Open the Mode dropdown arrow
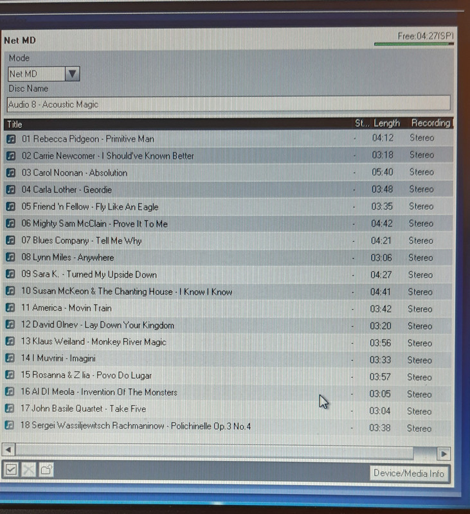This screenshot has height=514, width=470. tap(72, 74)
